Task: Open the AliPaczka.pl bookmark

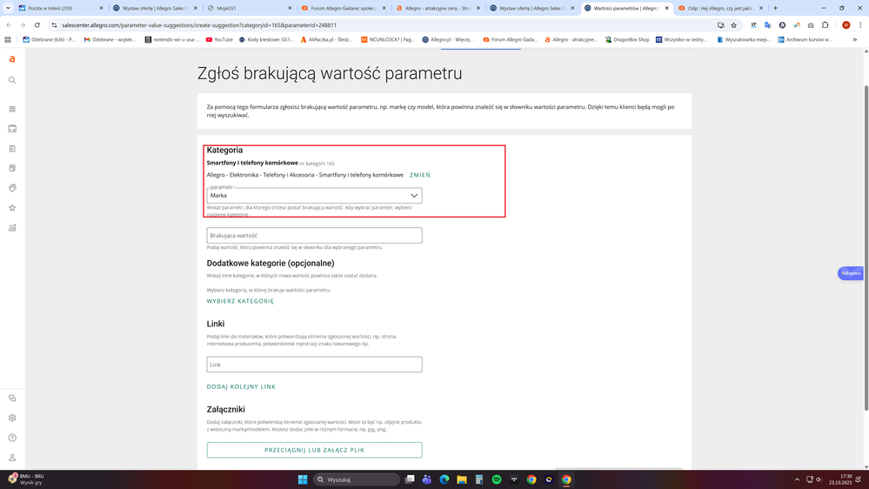Action: pyautogui.click(x=326, y=40)
